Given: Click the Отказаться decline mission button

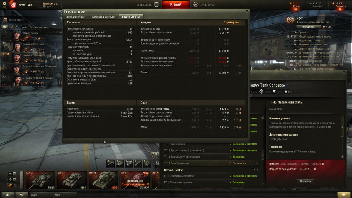Looking at the screenshot, I should (306, 181).
